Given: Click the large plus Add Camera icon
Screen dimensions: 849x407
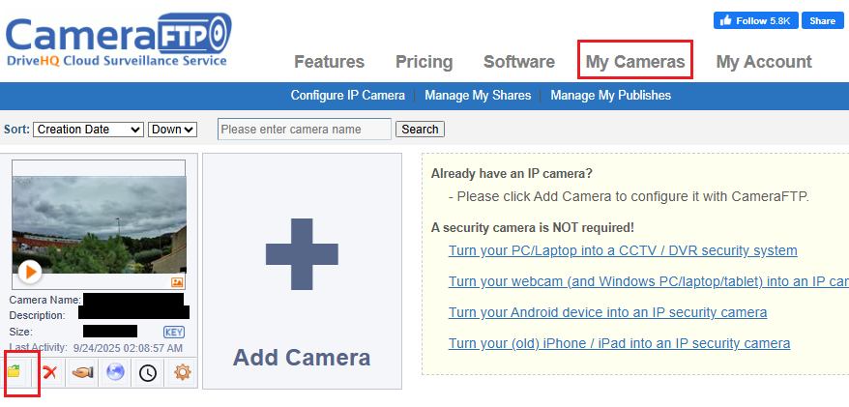Looking at the screenshot, I should click(301, 255).
